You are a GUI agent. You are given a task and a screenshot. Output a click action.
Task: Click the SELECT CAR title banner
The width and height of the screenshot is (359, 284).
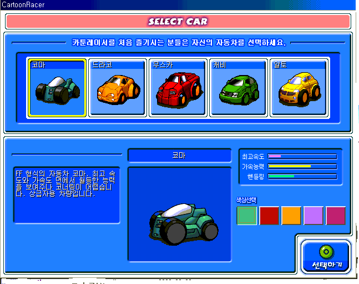(178, 22)
